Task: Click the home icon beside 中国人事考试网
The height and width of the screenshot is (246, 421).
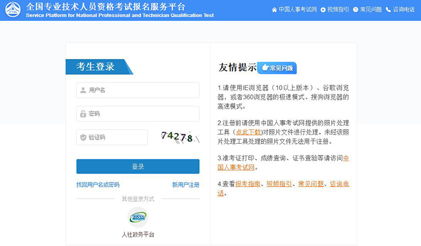Action: point(274,10)
